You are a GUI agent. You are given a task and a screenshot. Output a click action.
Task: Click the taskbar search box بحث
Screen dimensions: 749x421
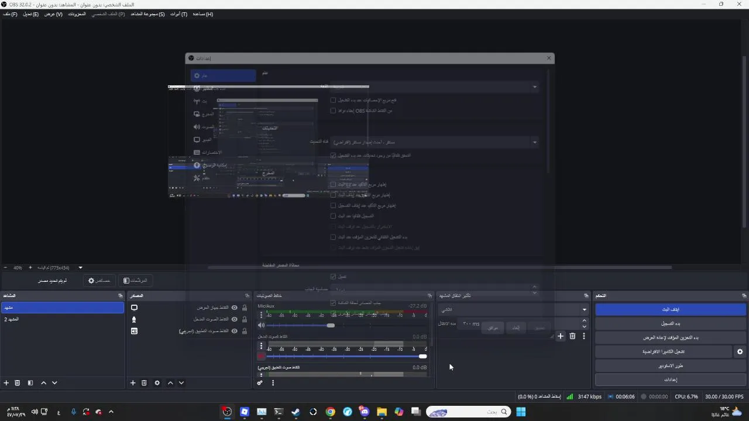pyautogui.click(x=469, y=412)
